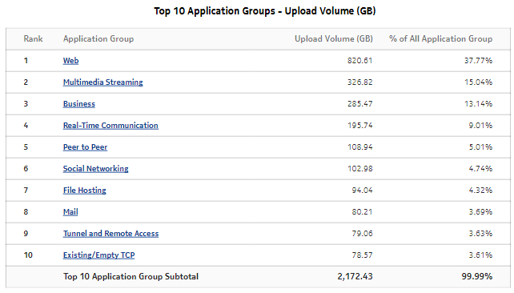
Task: Open the File Hosting link
Action: point(85,191)
